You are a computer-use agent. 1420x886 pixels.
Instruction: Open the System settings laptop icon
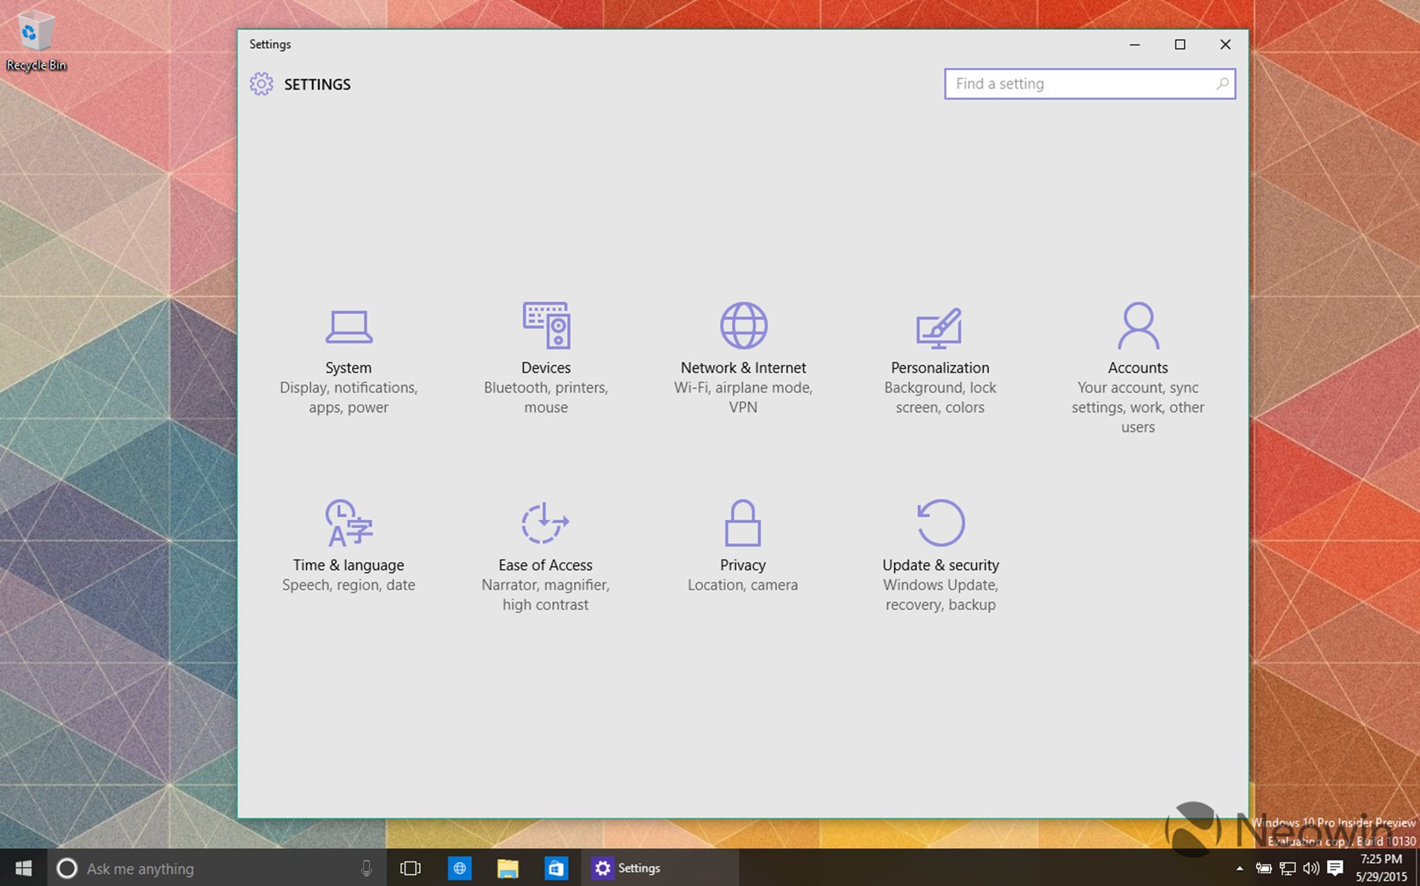[348, 326]
